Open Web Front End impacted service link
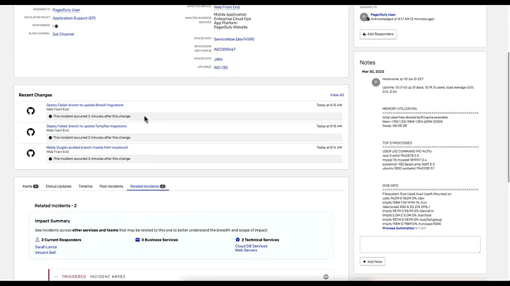 [x=227, y=7]
